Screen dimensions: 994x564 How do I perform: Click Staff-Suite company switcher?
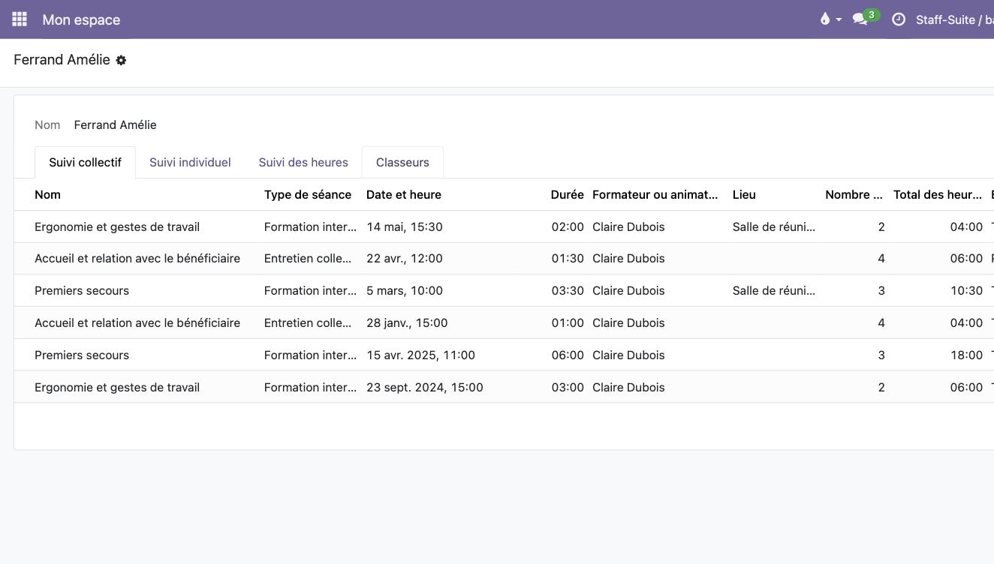[x=954, y=19]
